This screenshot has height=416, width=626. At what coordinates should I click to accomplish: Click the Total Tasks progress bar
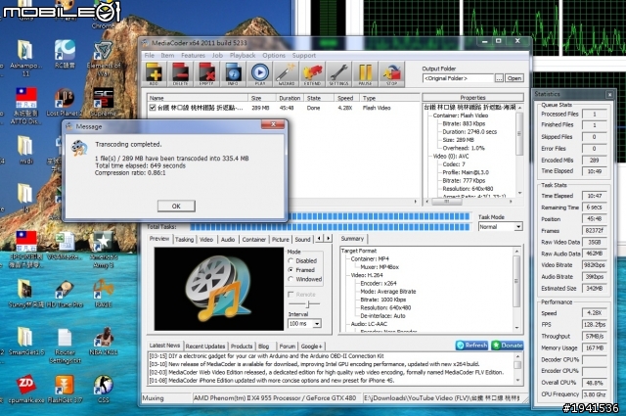tap(331, 226)
